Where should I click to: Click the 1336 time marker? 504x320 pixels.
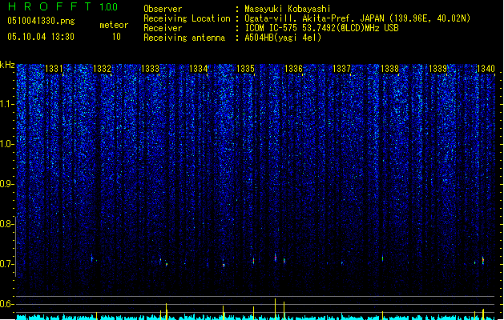click(x=293, y=69)
